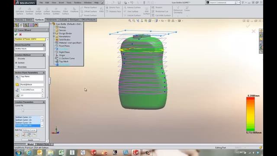Select the Lofted Surface tool

coord(47,11)
